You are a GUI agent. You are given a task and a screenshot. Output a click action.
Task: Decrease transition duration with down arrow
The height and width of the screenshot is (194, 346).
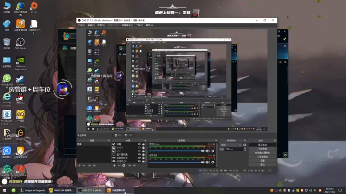click(245, 150)
